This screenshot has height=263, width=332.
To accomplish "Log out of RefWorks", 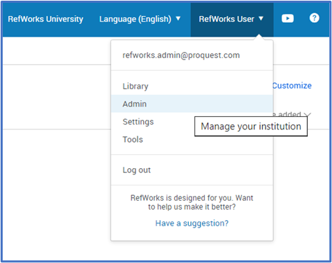I will pyautogui.click(x=192, y=170).
